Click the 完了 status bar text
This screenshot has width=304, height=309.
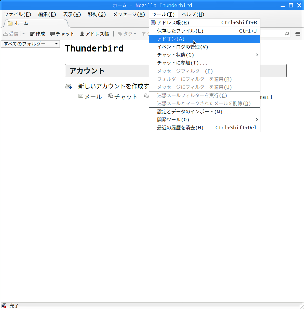pos(14,306)
